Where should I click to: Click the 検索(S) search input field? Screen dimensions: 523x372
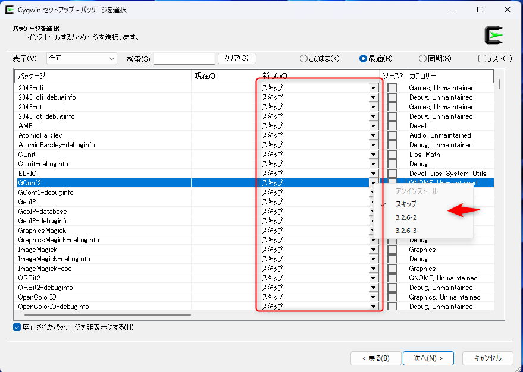[x=184, y=58]
